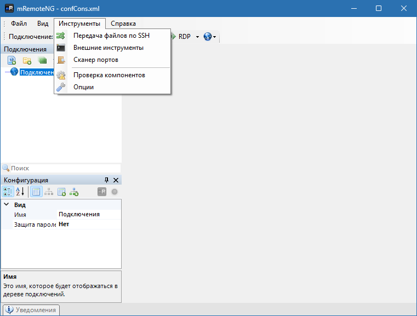Show the properties page button
Screen dimensions: 417x316
[36, 192]
